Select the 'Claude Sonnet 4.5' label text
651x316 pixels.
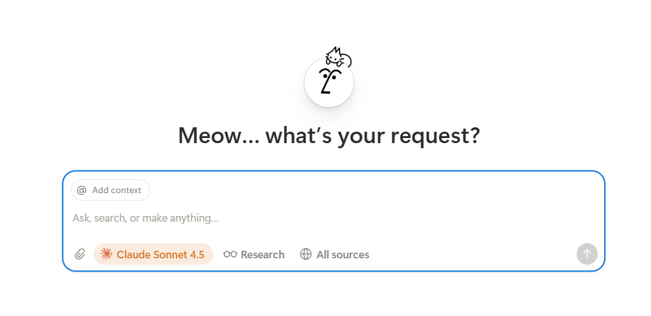coord(161,255)
